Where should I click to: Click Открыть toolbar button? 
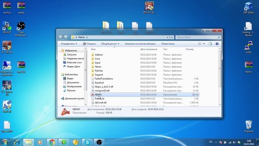(x=89, y=44)
